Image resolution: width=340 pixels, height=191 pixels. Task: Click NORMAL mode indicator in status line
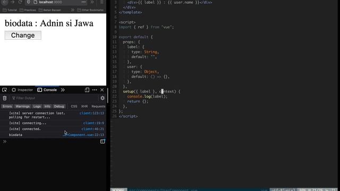[x=118, y=190]
